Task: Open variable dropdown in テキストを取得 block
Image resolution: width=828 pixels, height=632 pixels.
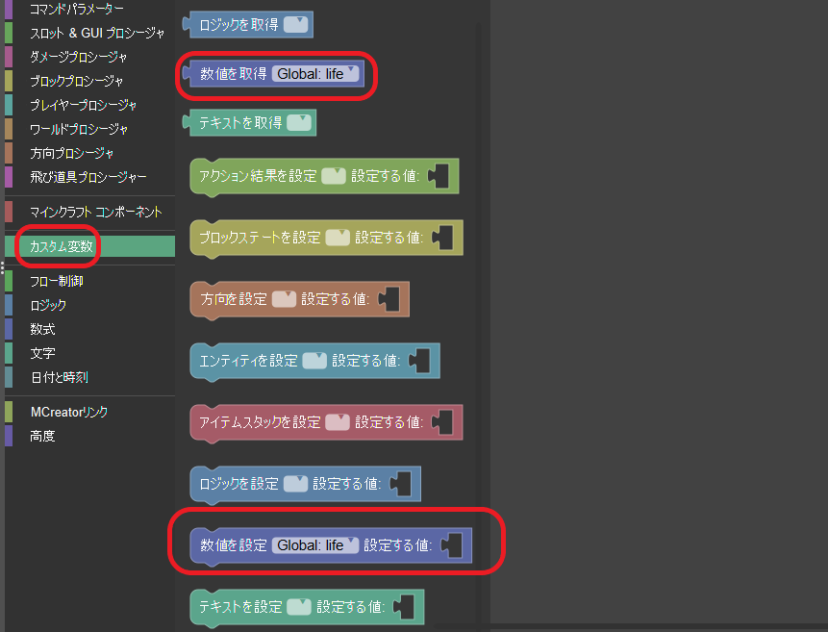Action: 299,122
